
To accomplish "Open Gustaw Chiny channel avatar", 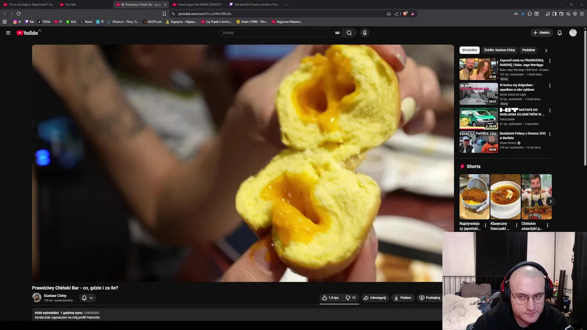I will (x=37, y=297).
